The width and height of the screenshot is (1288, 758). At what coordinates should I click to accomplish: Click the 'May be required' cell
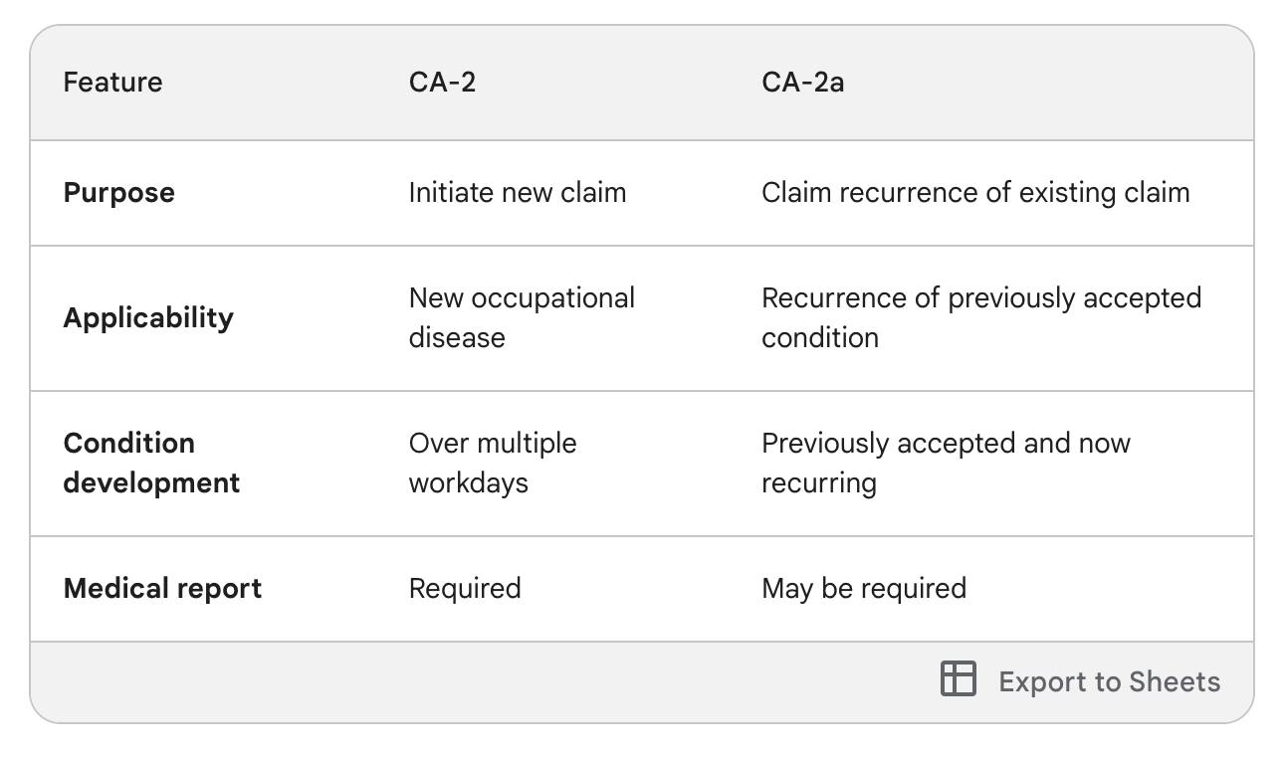click(x=863, y=588)
